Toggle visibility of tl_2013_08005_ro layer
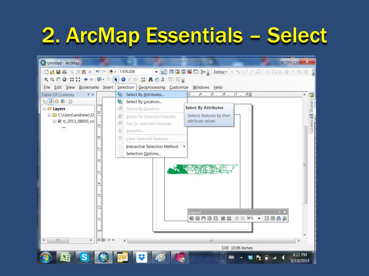The width and height of the screenshot is (369, 276). 59,121
